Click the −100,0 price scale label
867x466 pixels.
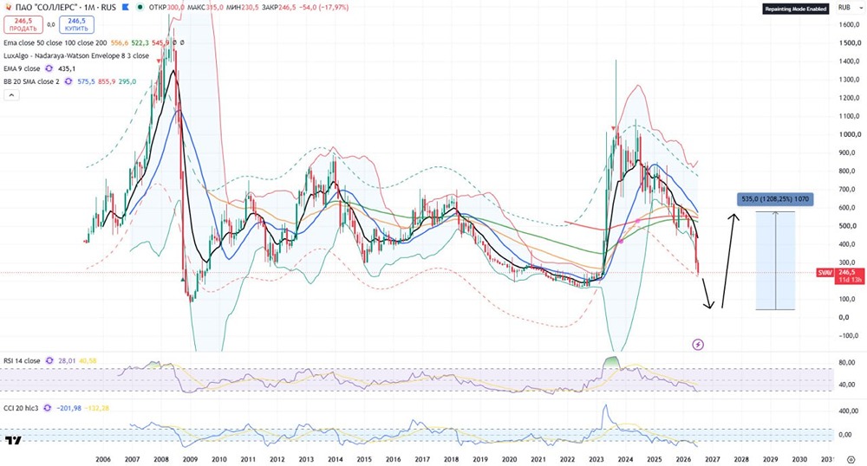click(x=849, y=335)
